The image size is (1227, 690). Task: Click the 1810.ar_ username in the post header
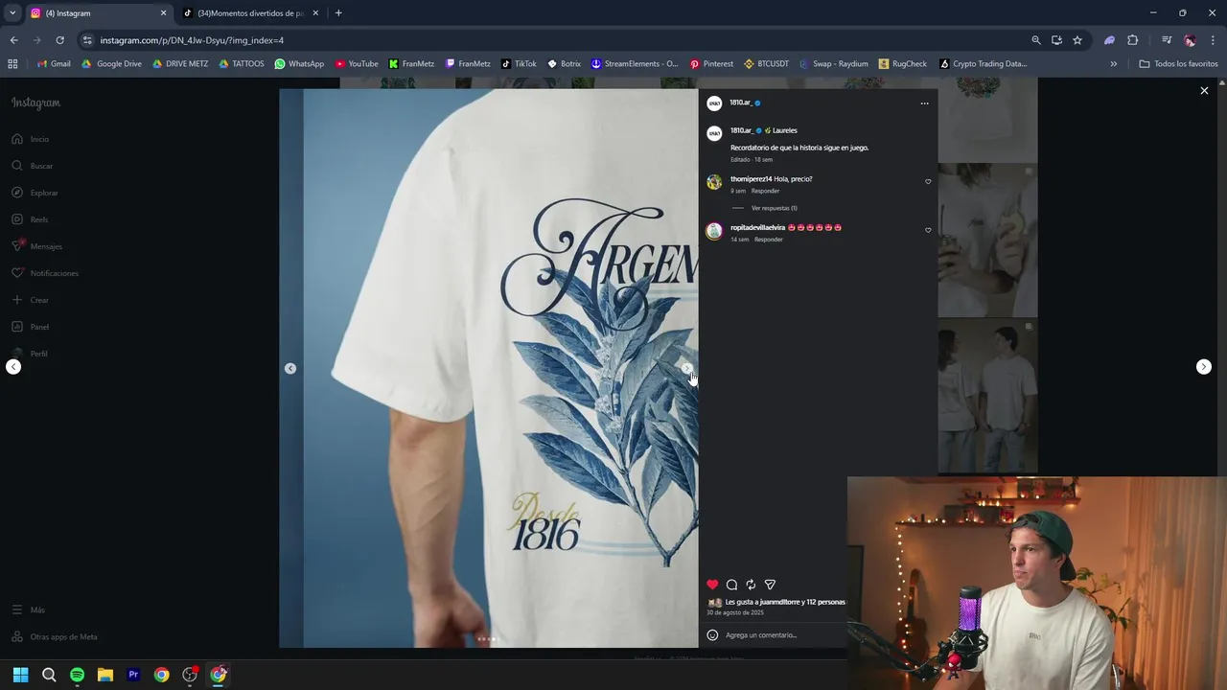click(x=740, y=103)
